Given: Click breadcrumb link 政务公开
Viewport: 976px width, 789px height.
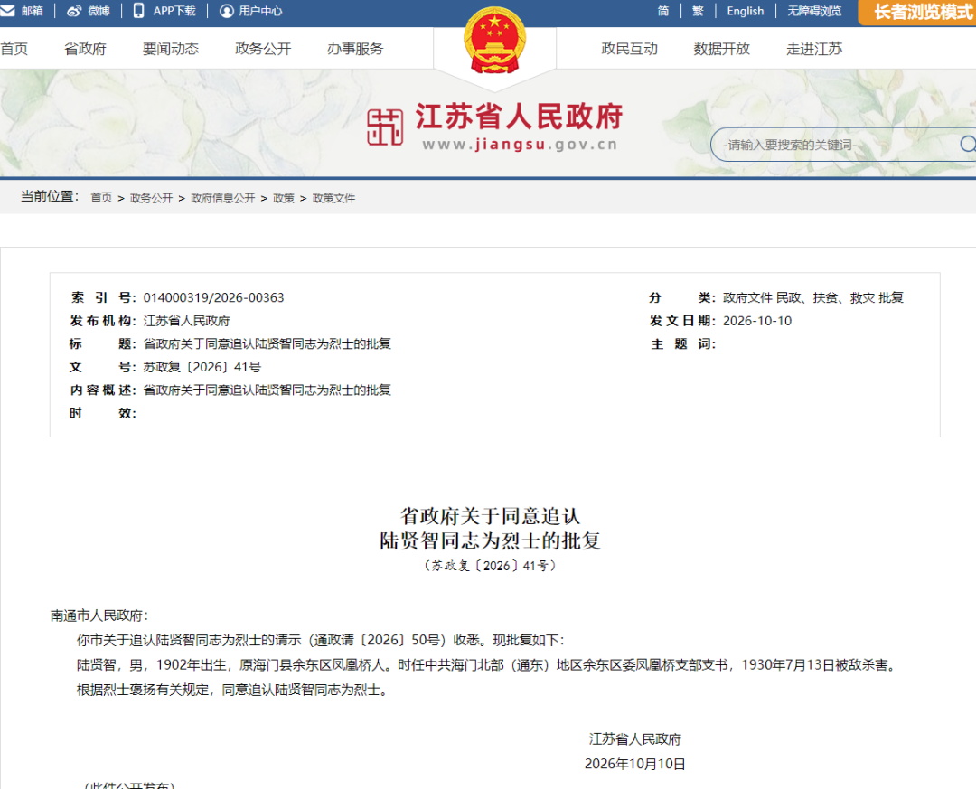Looking at the screenshot, I should (151, 197).
